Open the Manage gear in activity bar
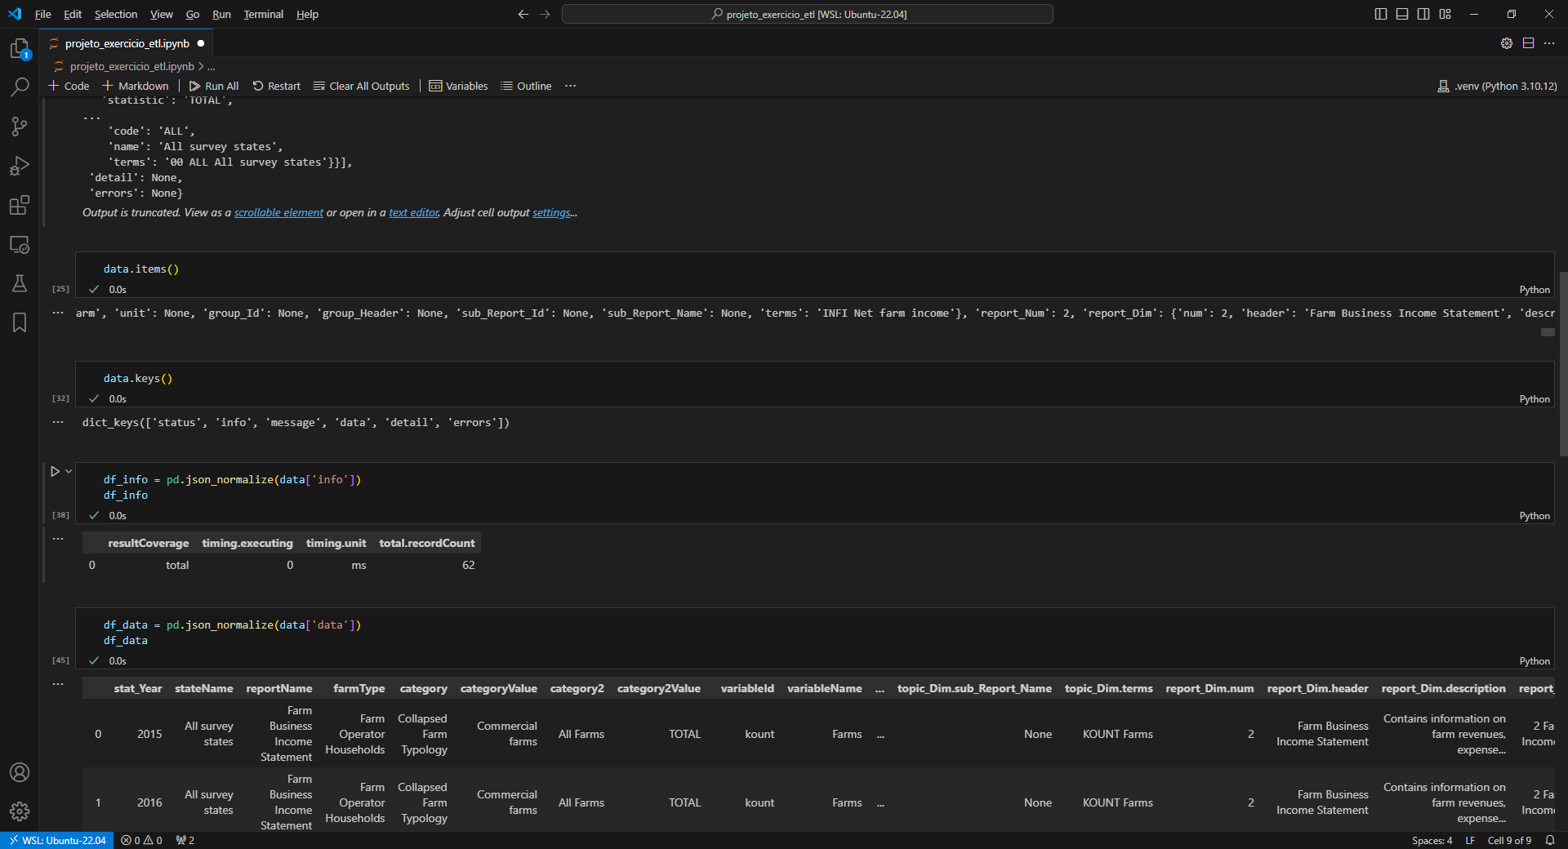This screenshot has width=1568, height=849. tap(20, 811)
